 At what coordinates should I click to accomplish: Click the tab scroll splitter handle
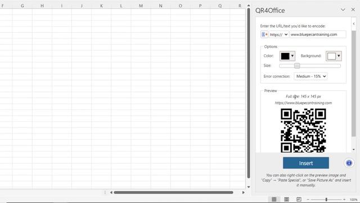105,192
